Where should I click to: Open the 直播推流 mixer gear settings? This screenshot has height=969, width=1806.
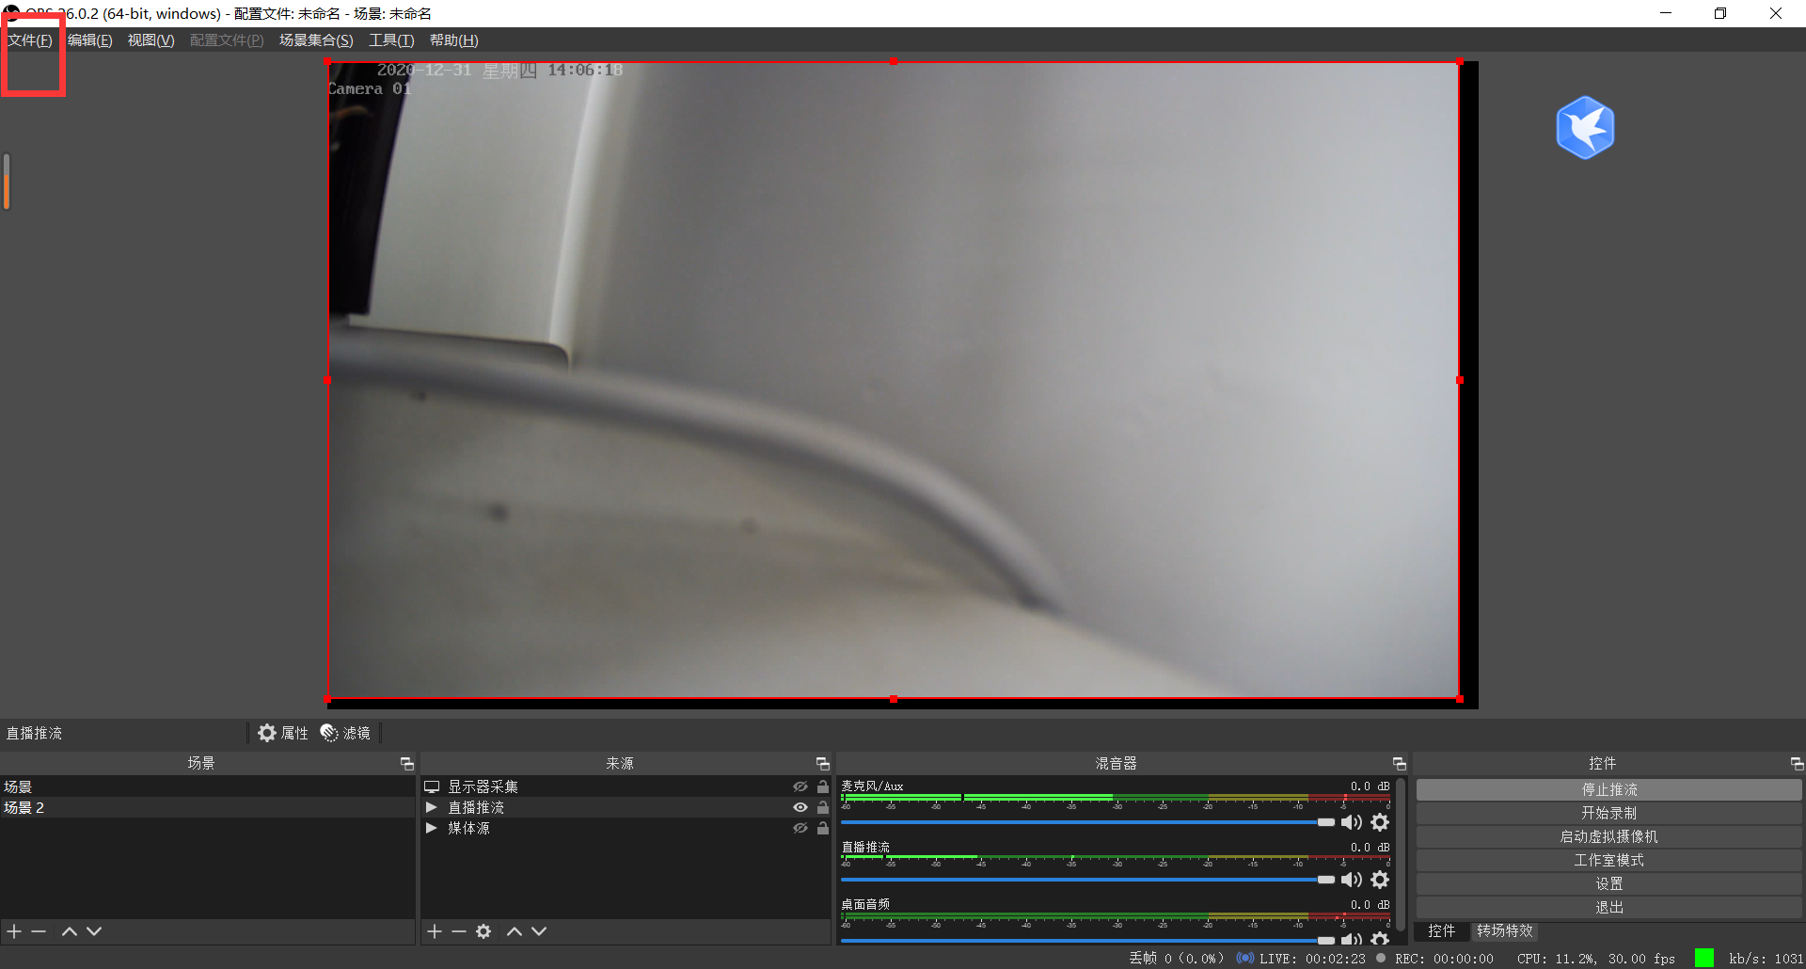click(1380, 880)
